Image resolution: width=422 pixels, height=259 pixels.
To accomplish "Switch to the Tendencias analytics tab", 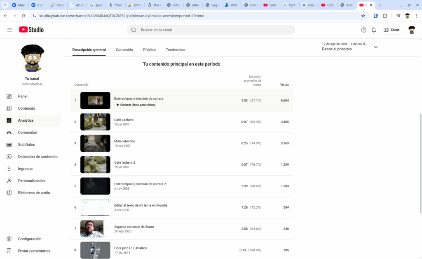I will (x=175, y=49).
